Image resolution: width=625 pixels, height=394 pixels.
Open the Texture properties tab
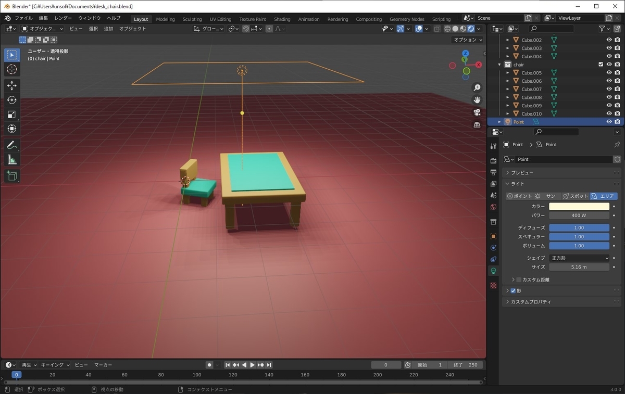click(x=493, y=286)
